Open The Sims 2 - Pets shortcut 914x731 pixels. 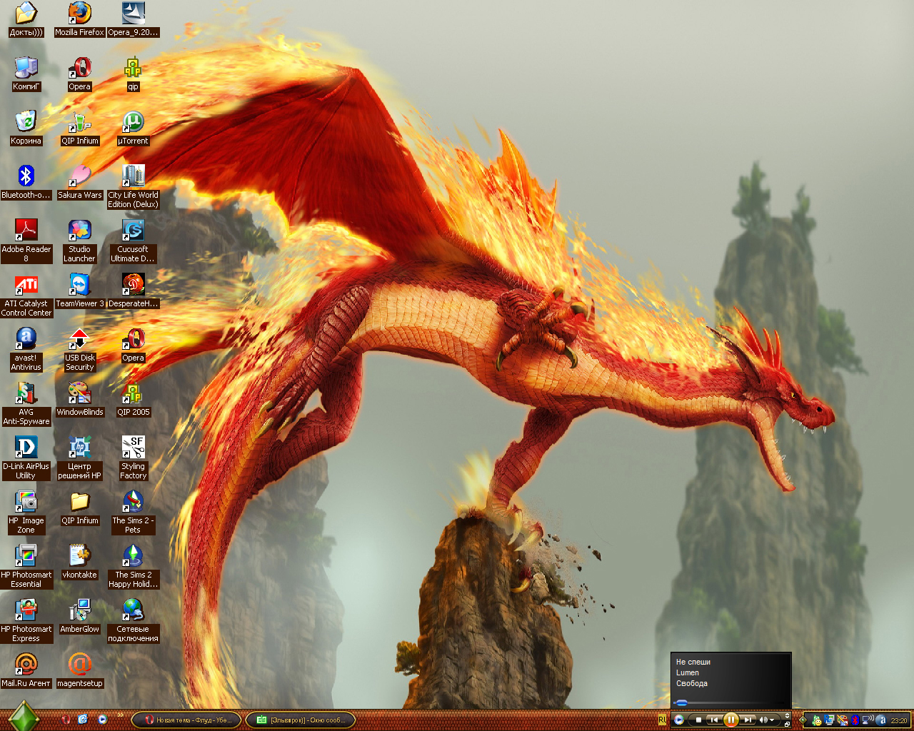tap(133, 513)
